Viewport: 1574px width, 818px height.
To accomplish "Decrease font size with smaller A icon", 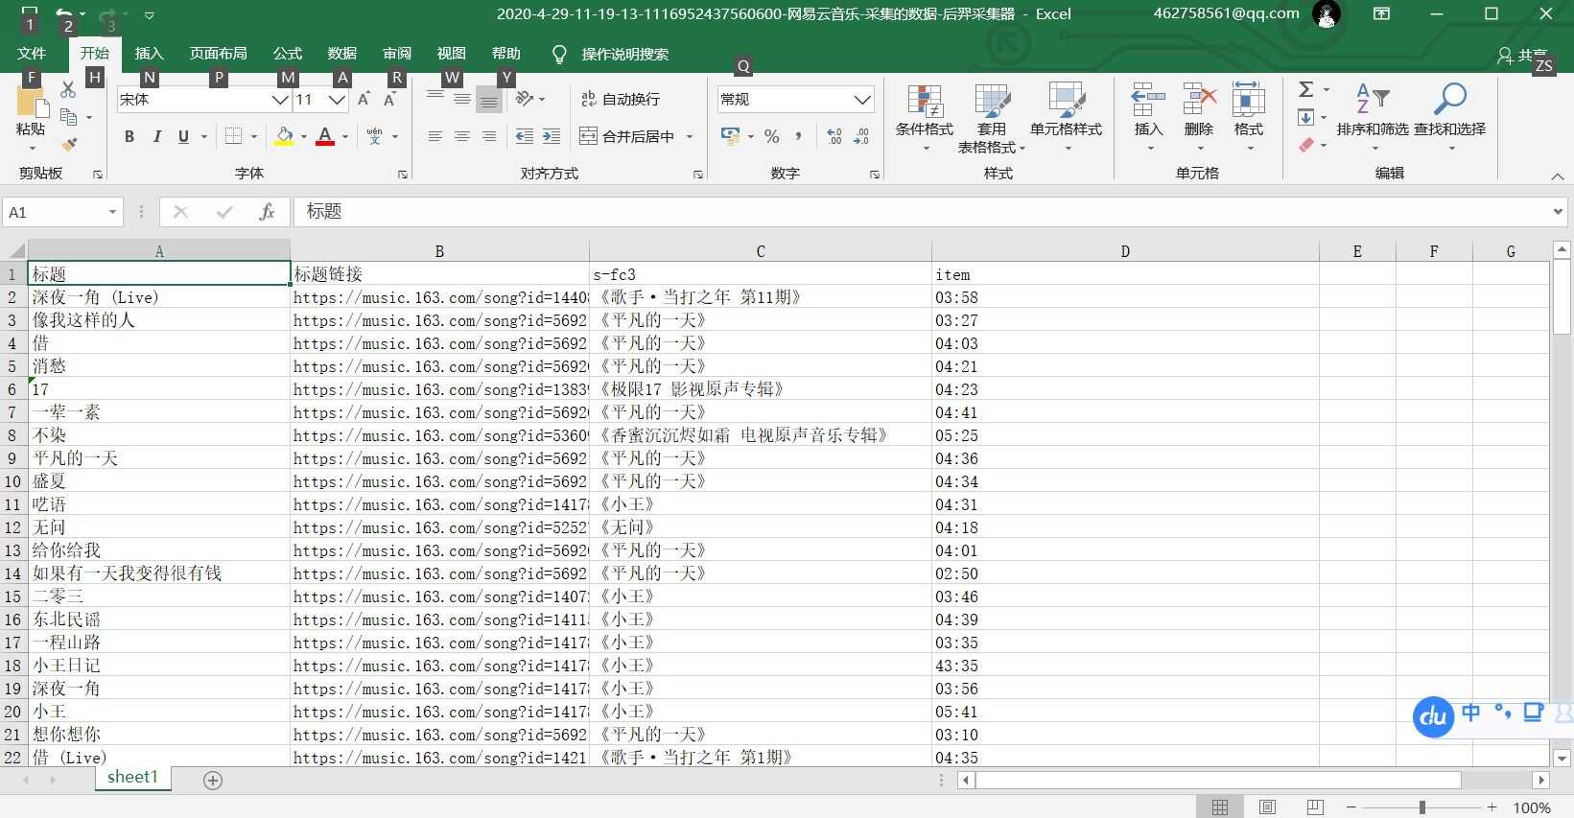I will point(390,99).
